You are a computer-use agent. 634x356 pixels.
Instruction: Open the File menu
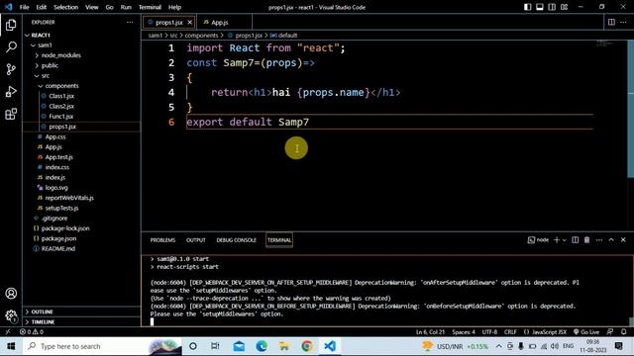click(24, 7)
